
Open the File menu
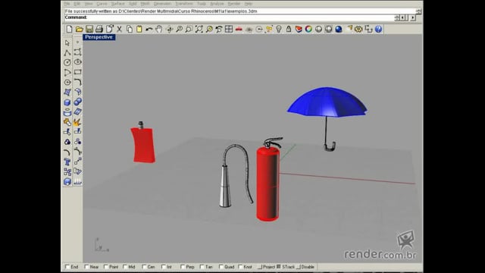[x=67, y=4]
